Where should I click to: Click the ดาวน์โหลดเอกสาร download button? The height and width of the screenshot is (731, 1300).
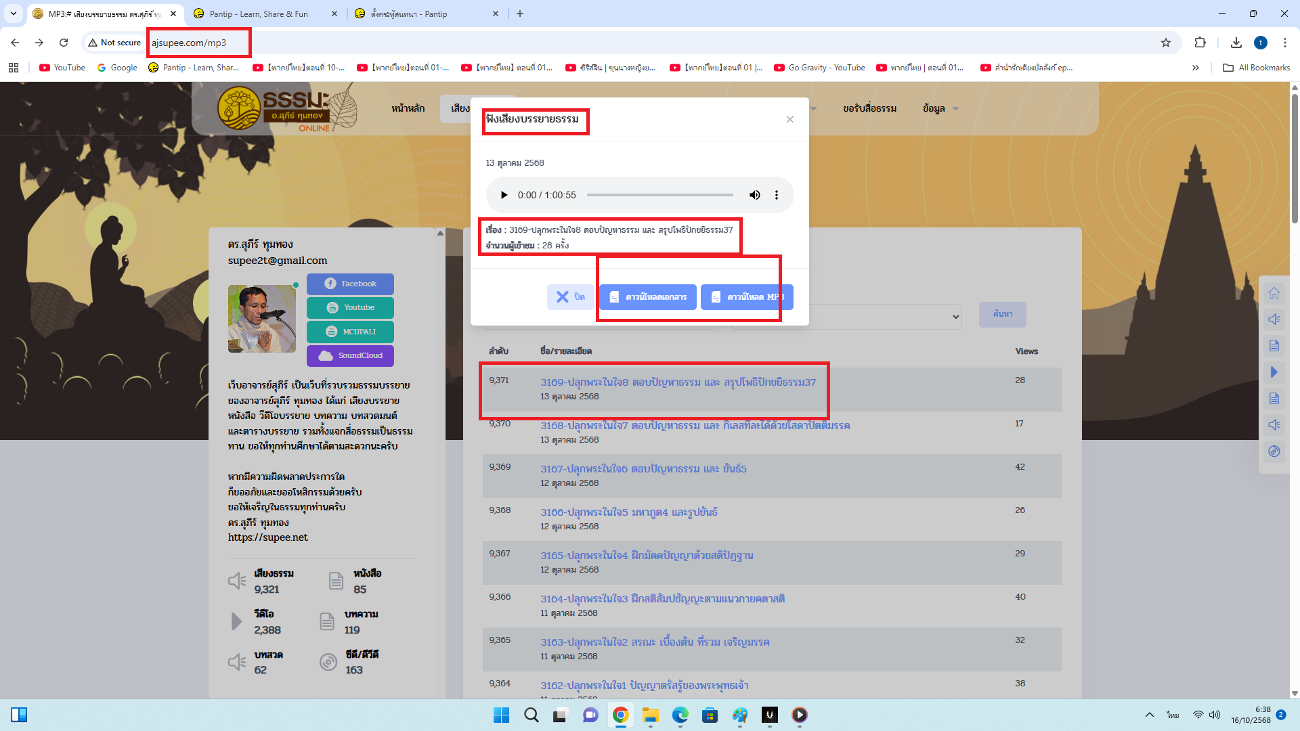pos(648,297)
